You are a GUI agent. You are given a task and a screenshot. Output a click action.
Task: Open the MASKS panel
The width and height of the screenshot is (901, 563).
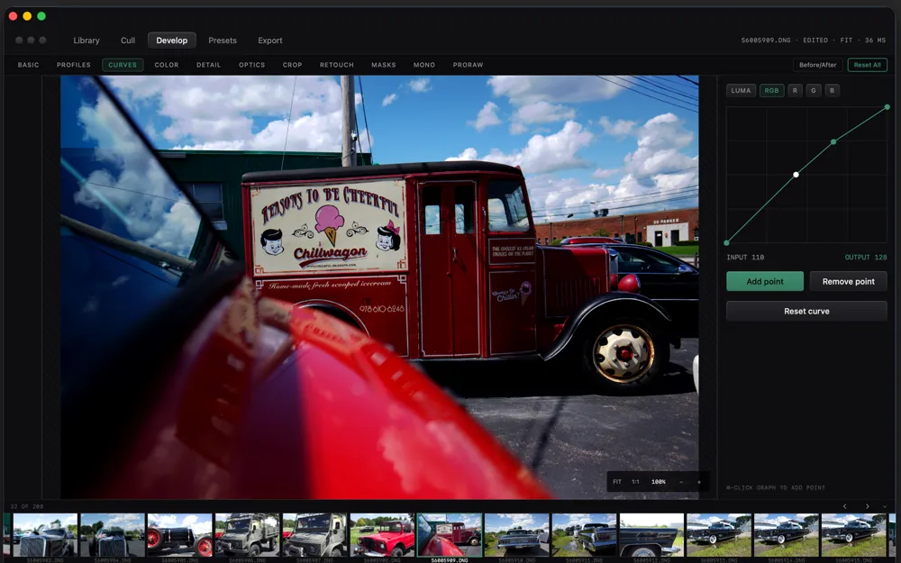[x=383, y=65]
